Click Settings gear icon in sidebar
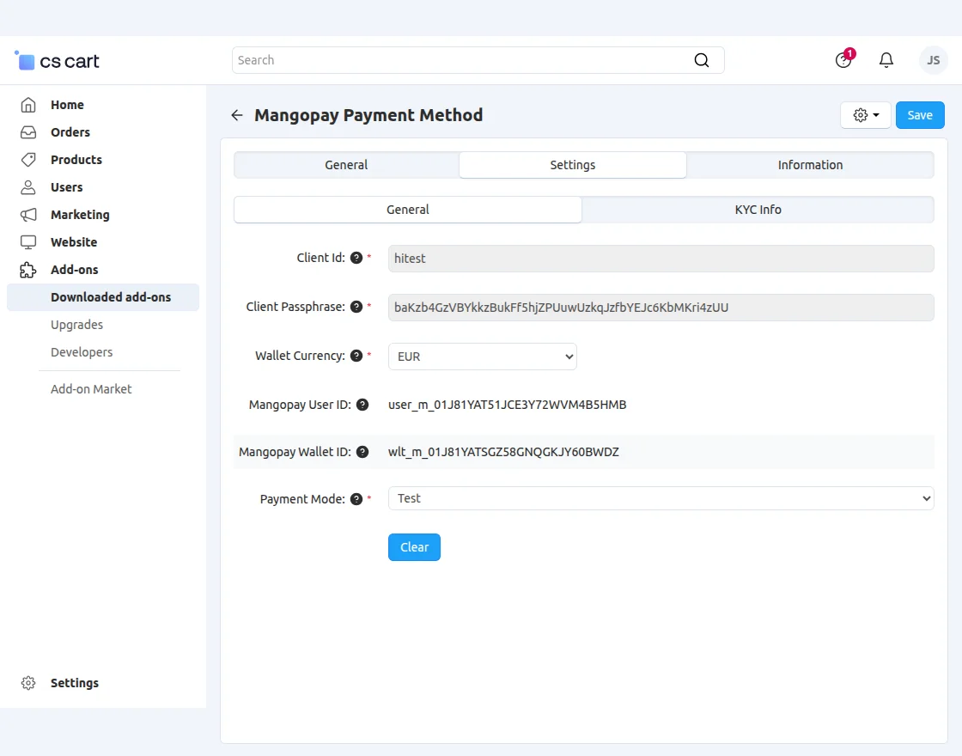The image size is (962, 756). [28, 683]
